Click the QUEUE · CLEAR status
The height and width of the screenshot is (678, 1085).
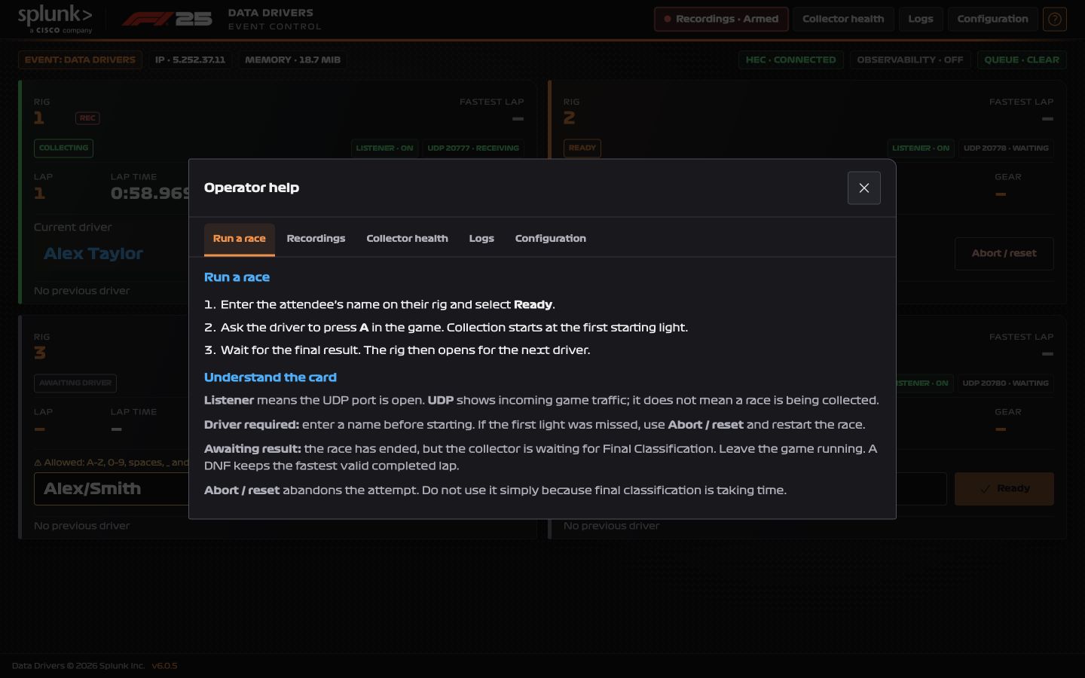coord(1022,60)
